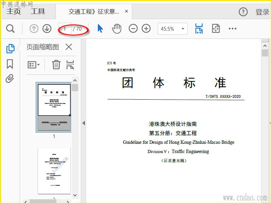Zoom out with minus button
The width and height of the screenshot is (272, 204).
pos(133,29)
